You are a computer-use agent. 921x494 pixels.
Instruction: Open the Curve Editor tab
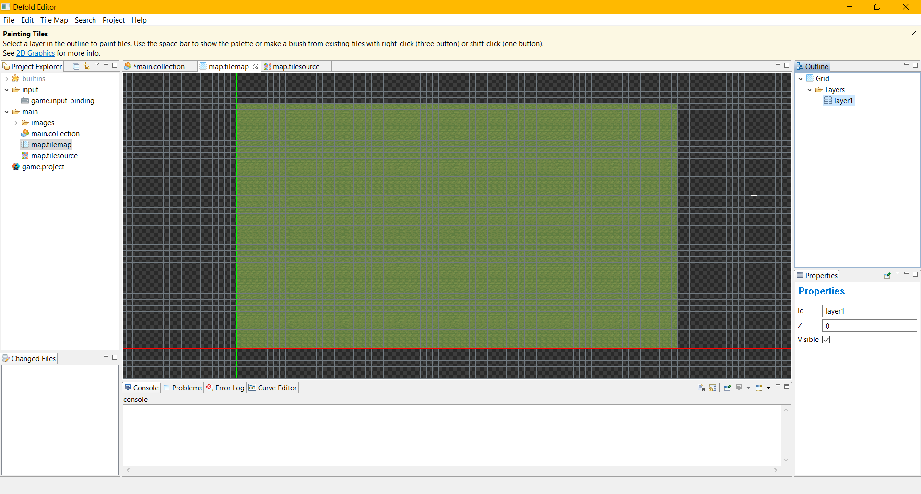click(x=277, y=388)
